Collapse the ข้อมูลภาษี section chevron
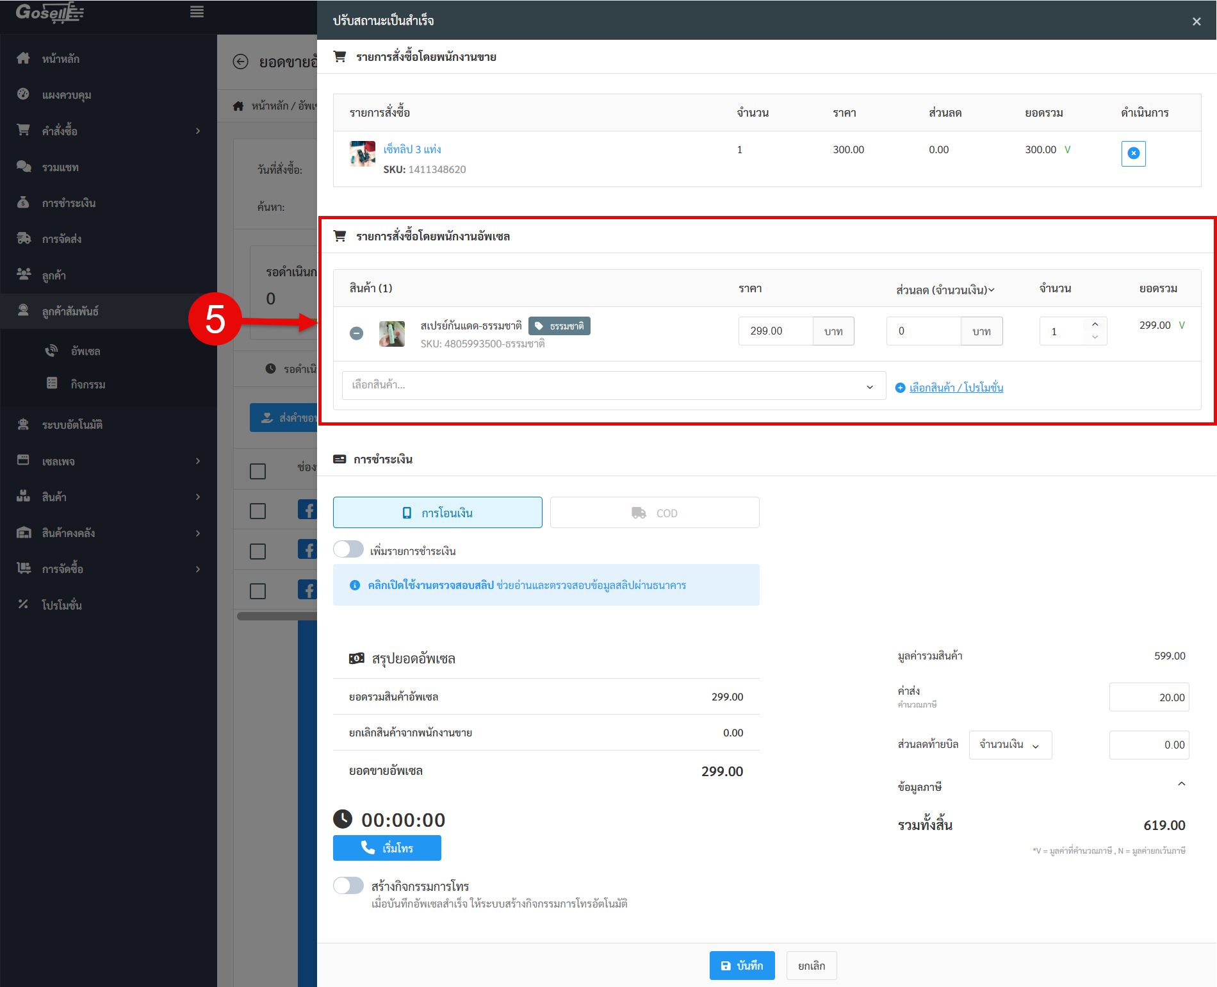This screenshot has height=987, width=1217. coord(1182,784)
